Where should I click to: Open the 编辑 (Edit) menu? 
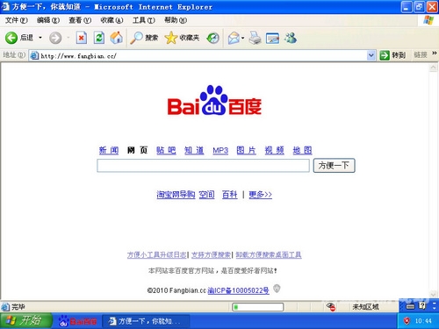click(48, 20)
